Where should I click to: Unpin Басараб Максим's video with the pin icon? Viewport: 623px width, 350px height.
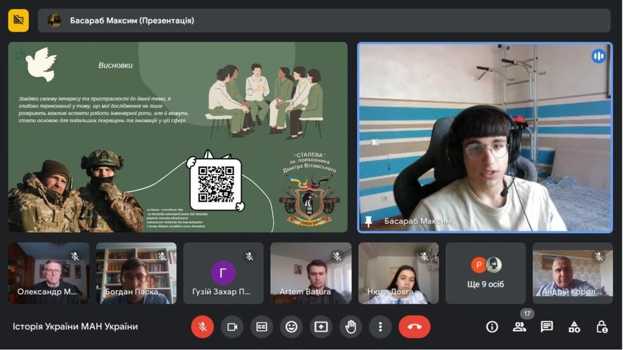[368, 221]
